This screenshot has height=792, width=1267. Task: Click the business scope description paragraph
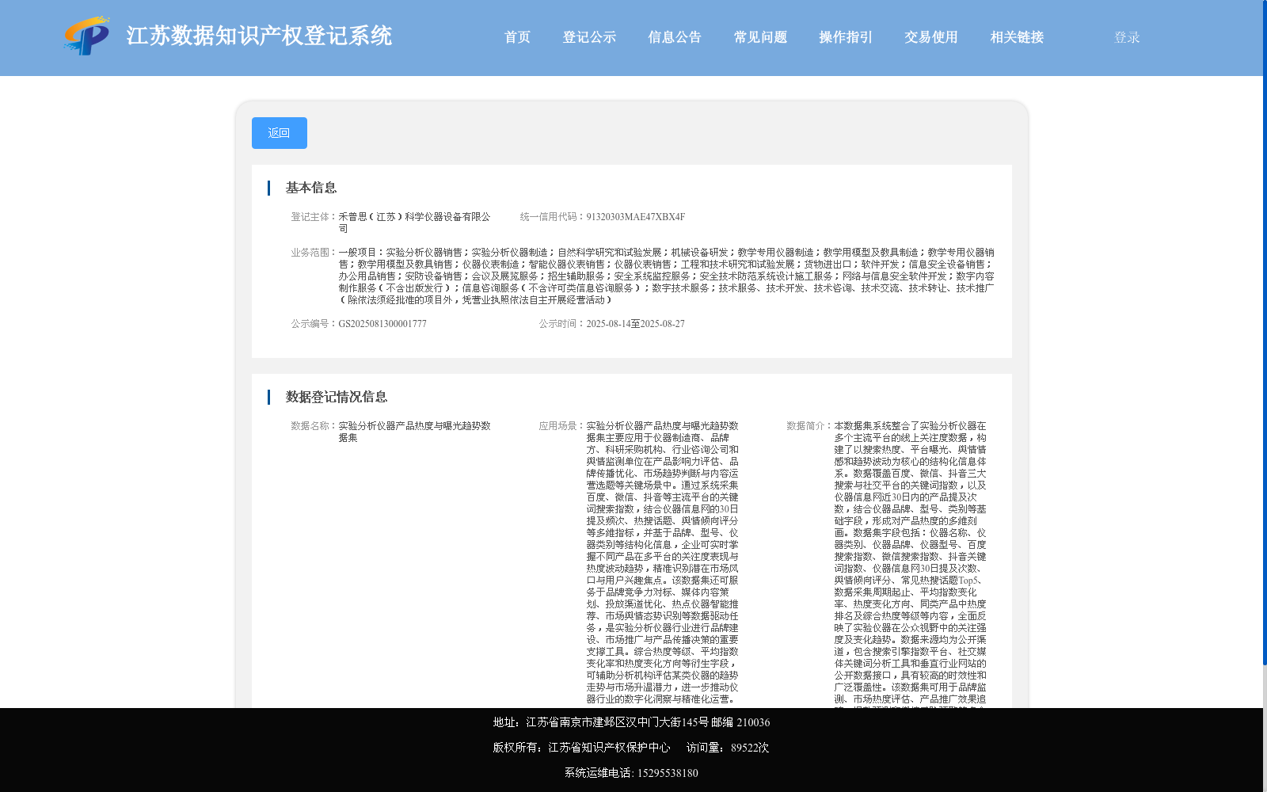pyautogui.click(x=666, y=276)
